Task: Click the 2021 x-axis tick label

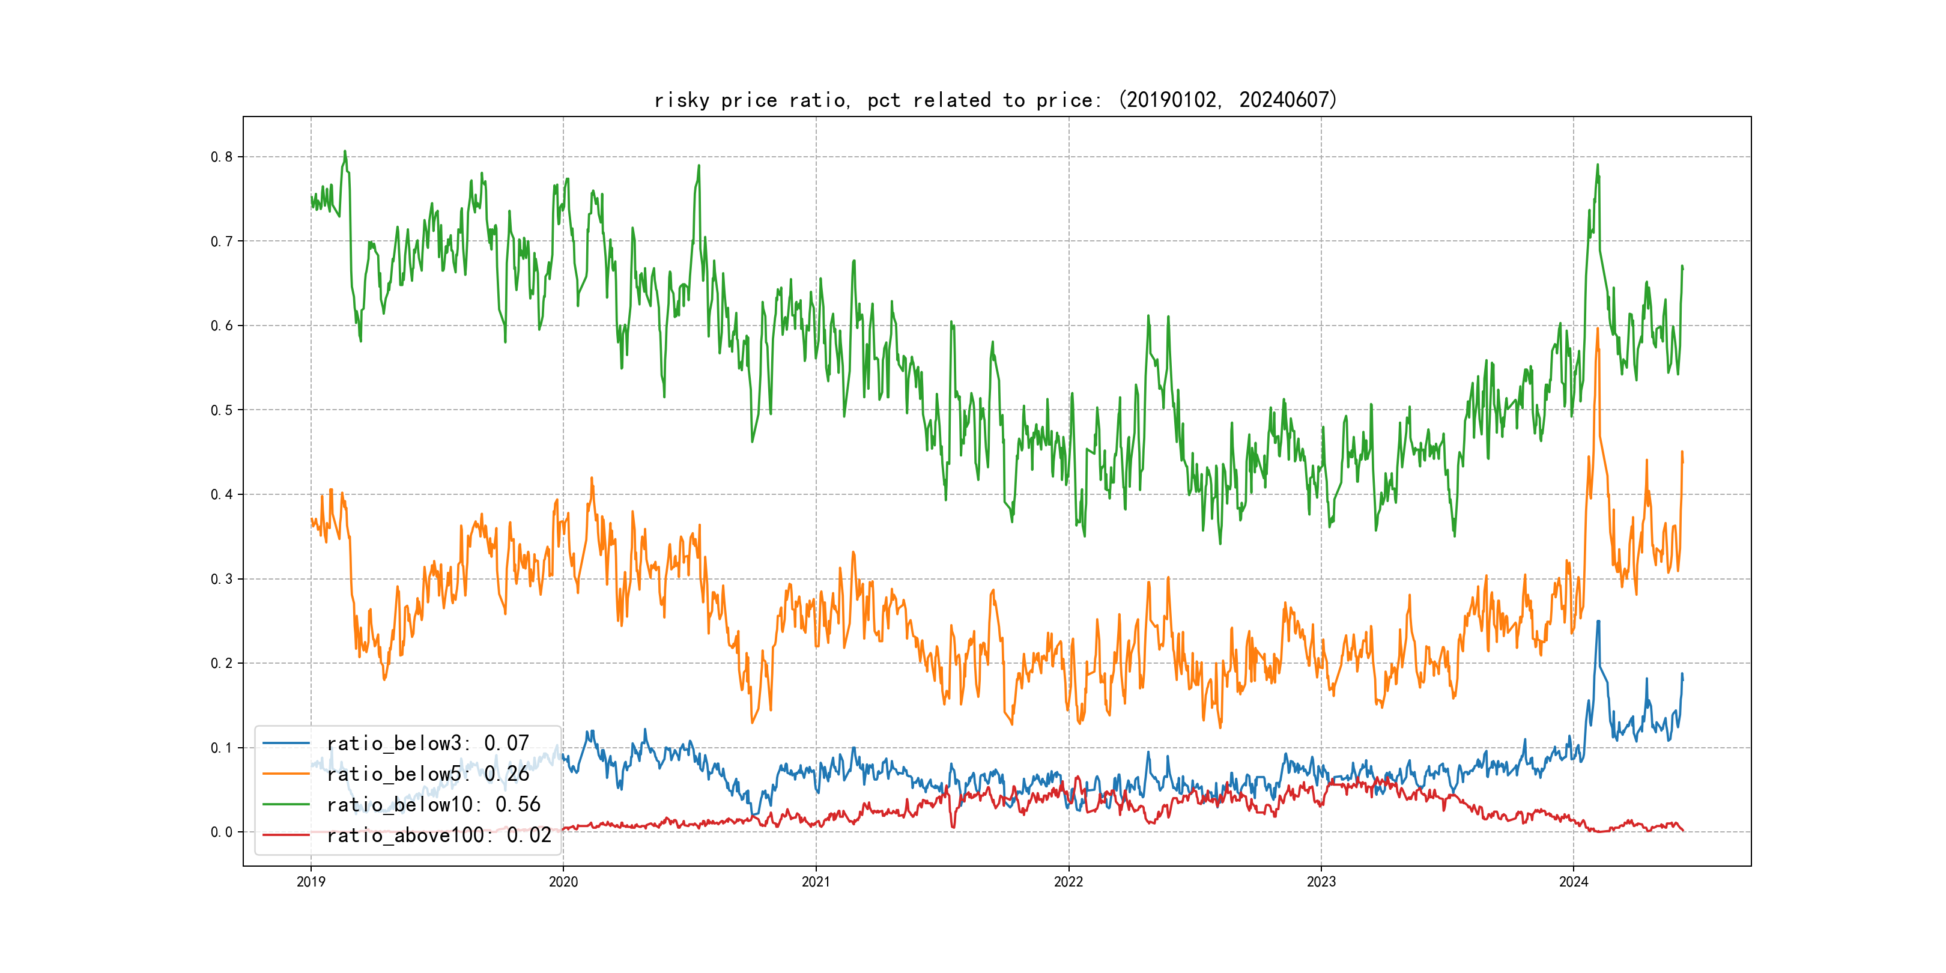Action: click(x=816, y=882)
